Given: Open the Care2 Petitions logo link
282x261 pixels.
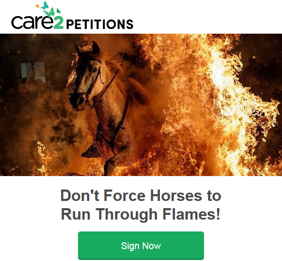Looking at the screenshot, I should coord(72,16).
